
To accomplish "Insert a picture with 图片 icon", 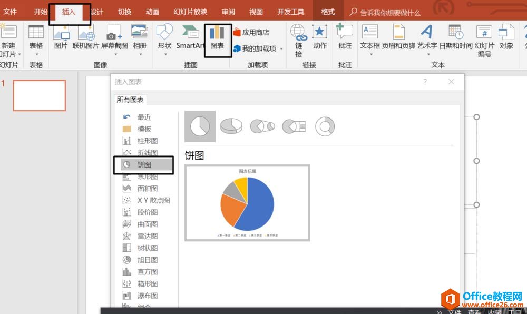I will 61,37.
